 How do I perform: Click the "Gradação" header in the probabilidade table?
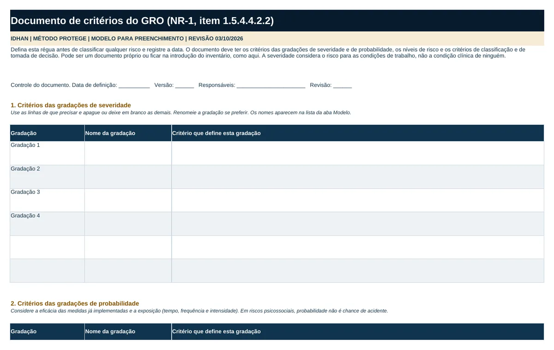[x=47, y=332]
